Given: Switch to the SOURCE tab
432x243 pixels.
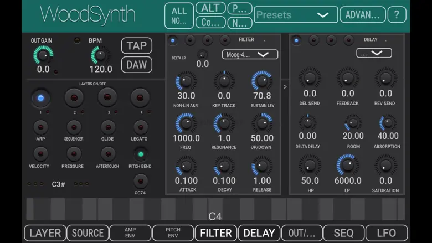Looking at the screenshot, I should [x=88, y=233].
